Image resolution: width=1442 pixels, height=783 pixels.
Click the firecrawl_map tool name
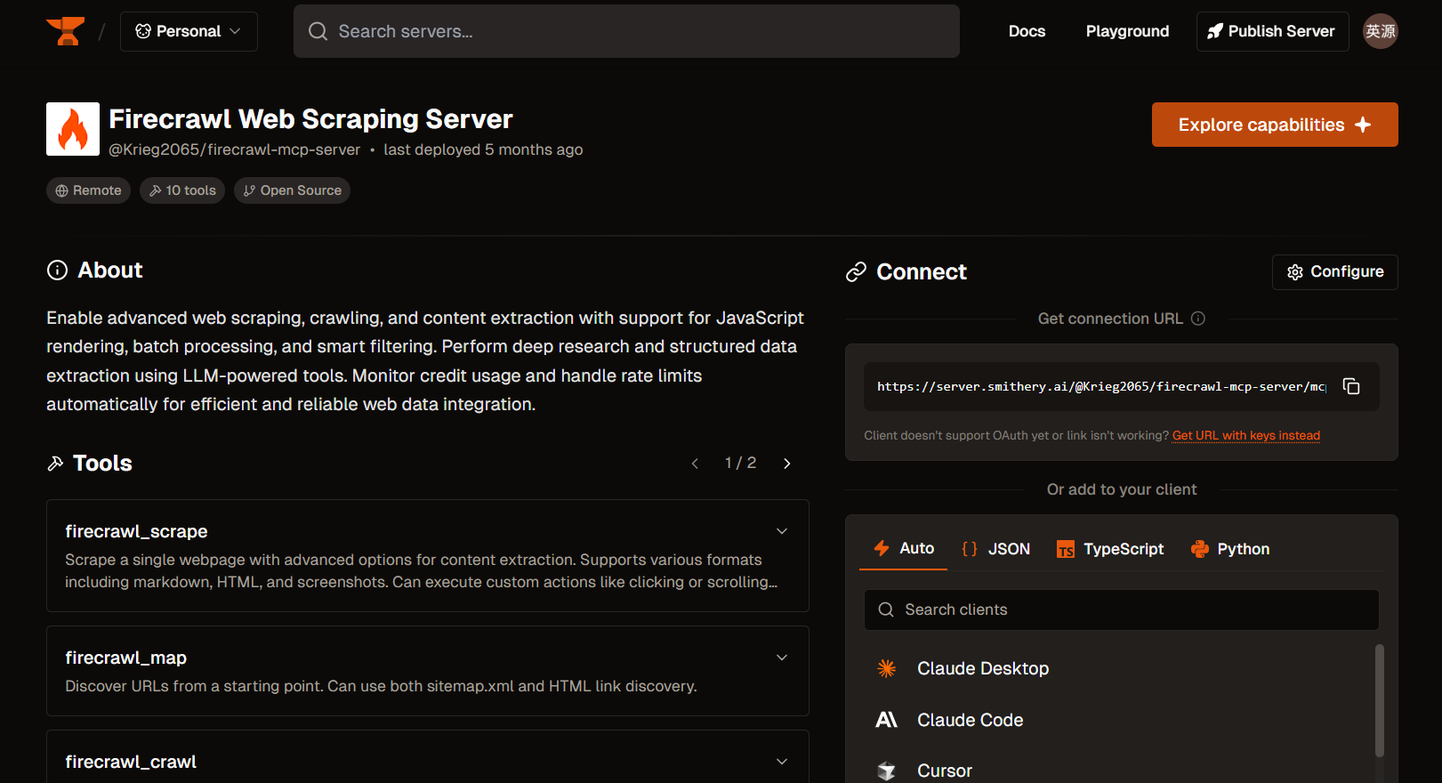(x=125, y=658)
